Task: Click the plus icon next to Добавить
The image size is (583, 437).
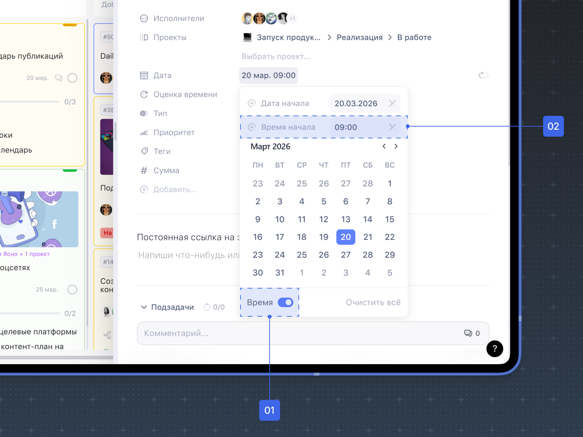Action: coord(144,189)
